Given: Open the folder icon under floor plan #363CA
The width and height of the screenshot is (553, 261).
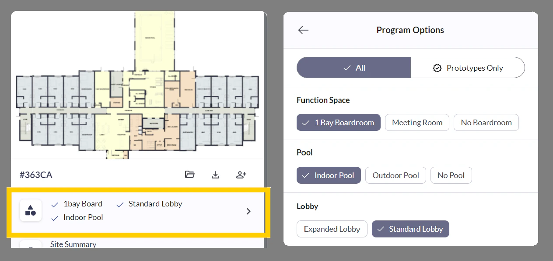Looking at the screenshot, I should coord(189,174).
